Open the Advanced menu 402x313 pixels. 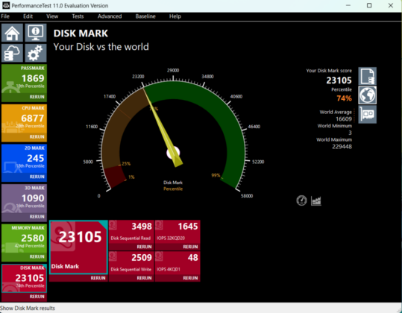(110, 16)
